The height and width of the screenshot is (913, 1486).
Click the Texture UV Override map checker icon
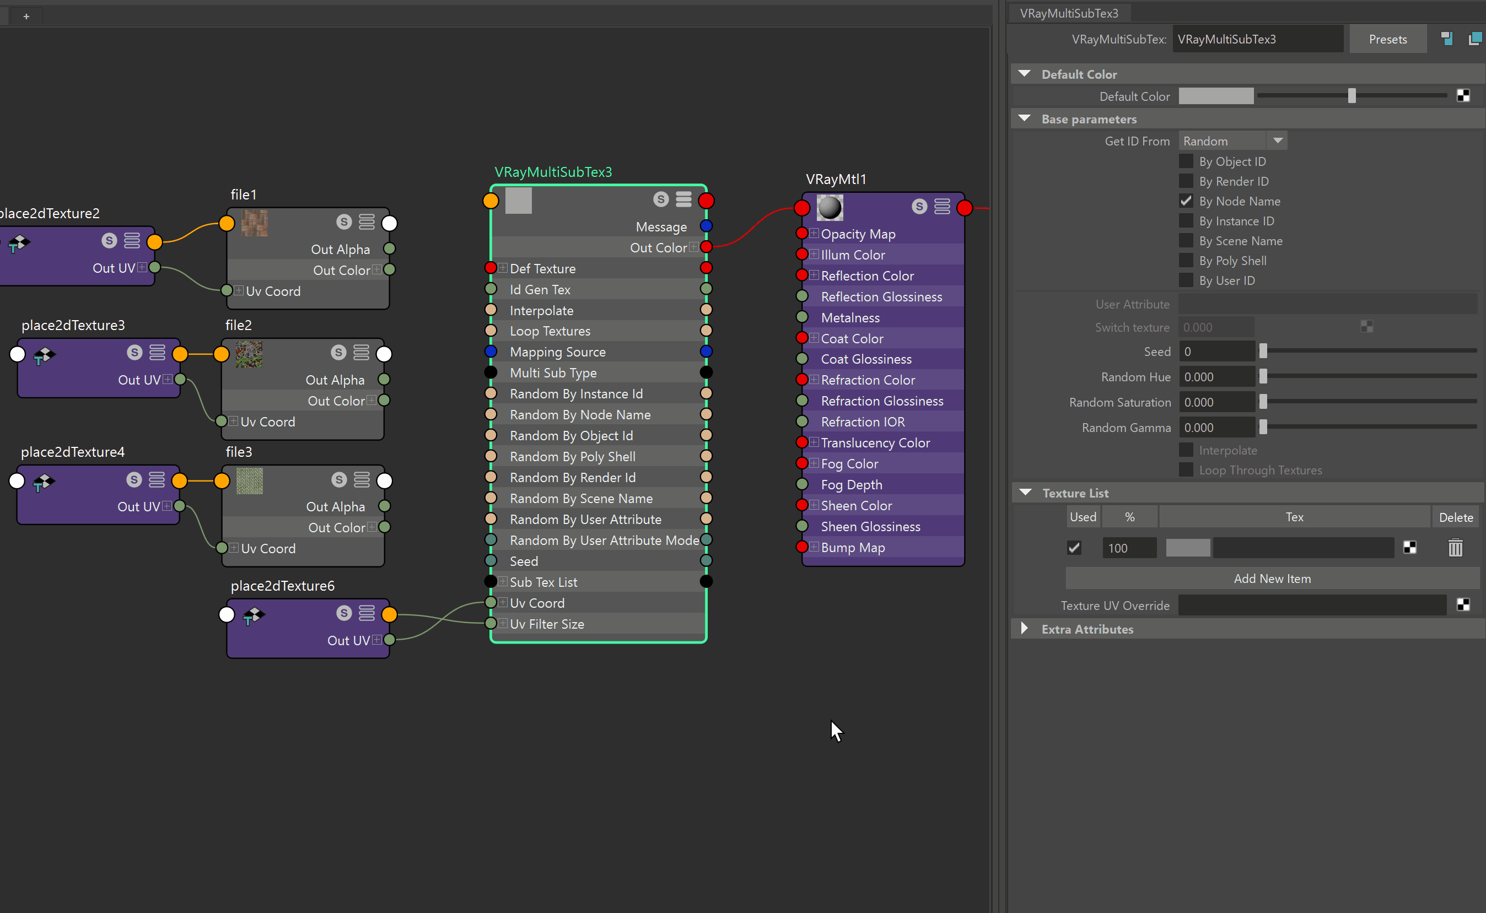pos(1463,604)
